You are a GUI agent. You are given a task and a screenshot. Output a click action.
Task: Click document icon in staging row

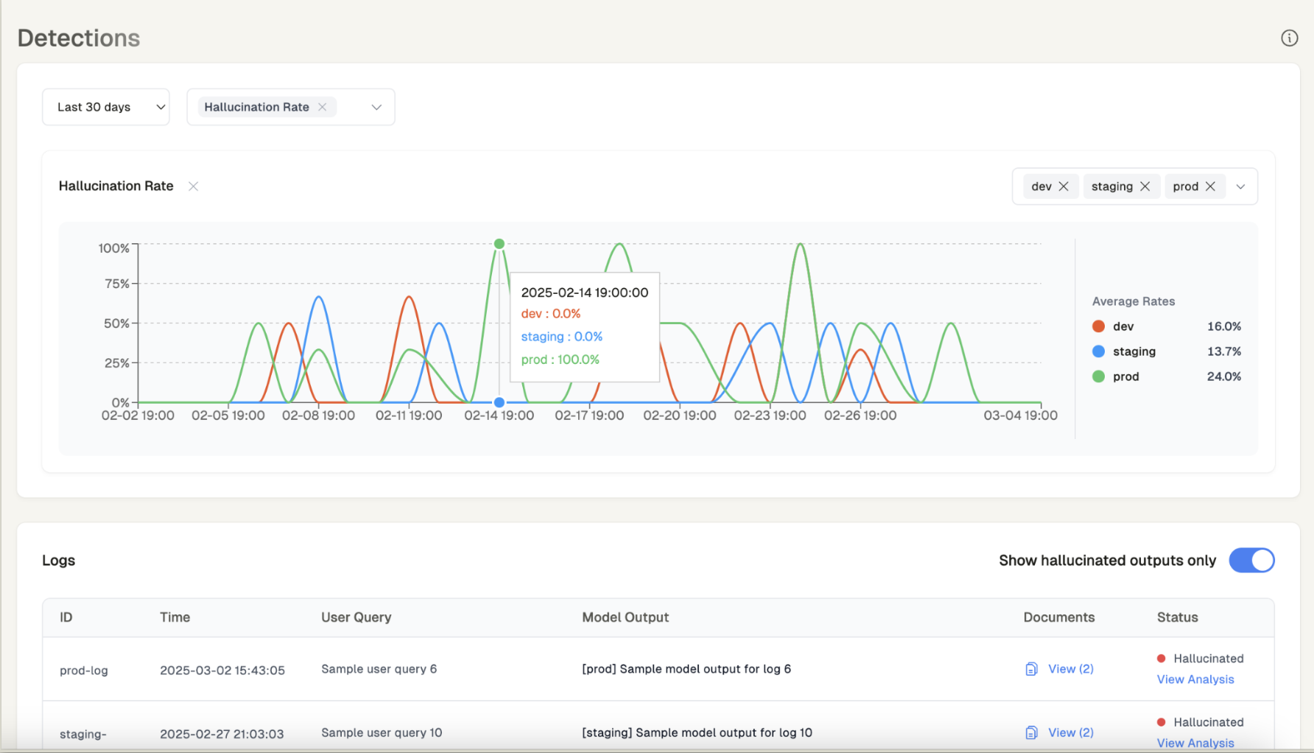[x=1031, y=732]
